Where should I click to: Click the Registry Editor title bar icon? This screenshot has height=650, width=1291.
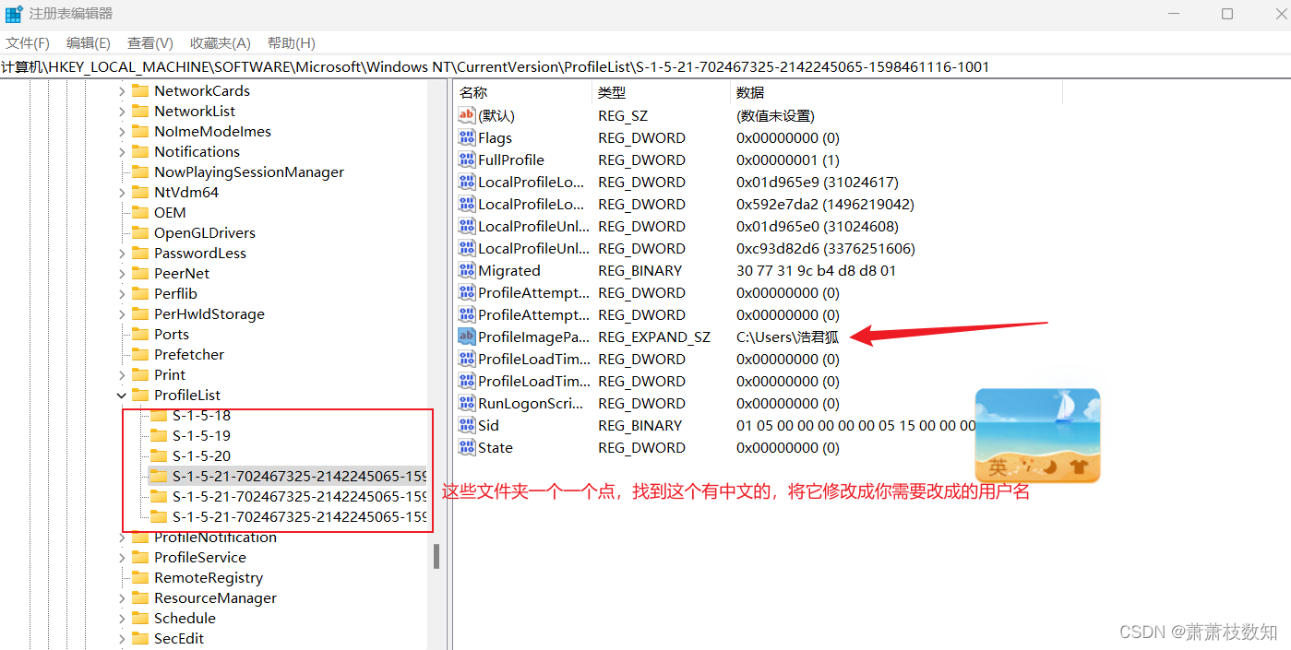click(14, 14)
